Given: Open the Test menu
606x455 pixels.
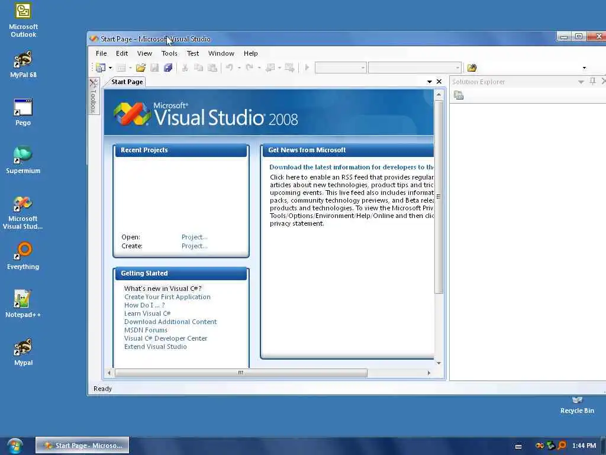Looking at the screenshot, I should click(193, 53).
